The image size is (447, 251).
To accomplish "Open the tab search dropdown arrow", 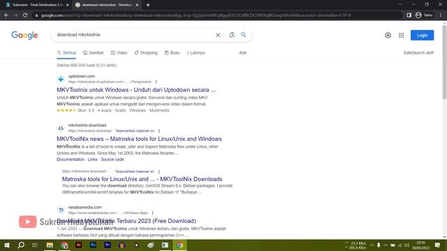I will point(400,5).
